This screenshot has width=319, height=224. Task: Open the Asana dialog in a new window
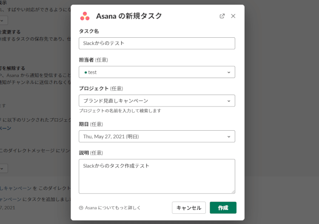coord(222,16)
